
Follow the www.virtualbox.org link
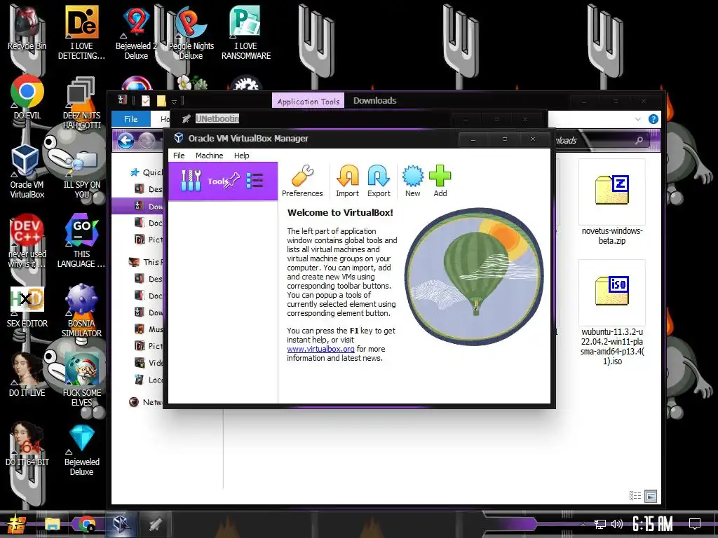click(x=320, y=349)
